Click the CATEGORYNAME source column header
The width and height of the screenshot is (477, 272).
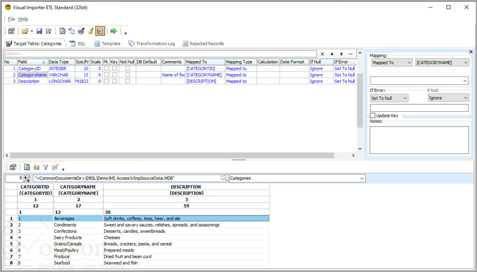click(x=78, y=187)
